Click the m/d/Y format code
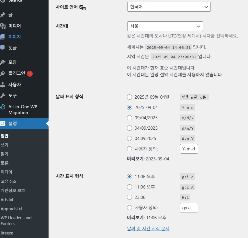 (188, 118)
